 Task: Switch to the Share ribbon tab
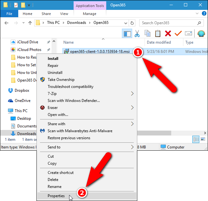coord(46,14)
